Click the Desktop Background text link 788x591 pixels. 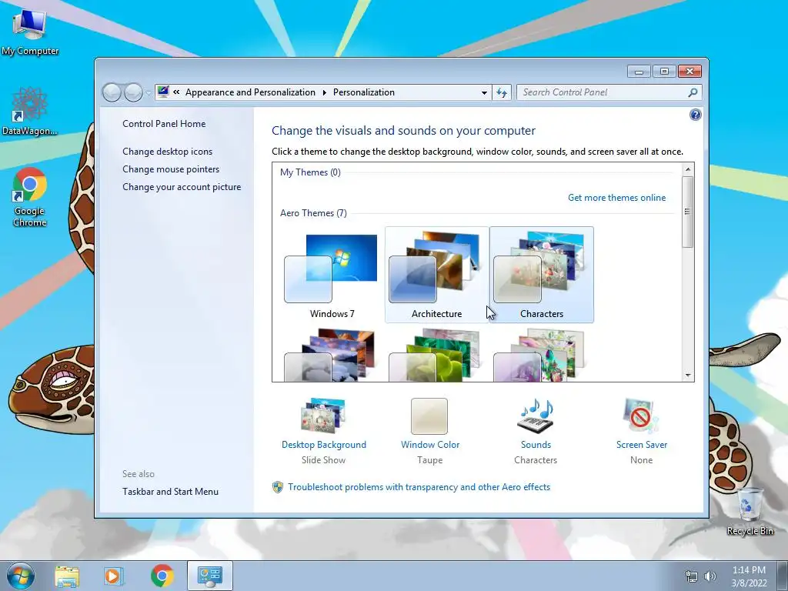coord(324,445)
